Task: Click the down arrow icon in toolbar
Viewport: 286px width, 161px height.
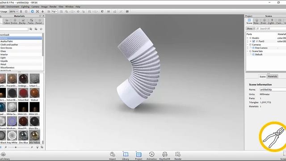Action: (43, 12)
